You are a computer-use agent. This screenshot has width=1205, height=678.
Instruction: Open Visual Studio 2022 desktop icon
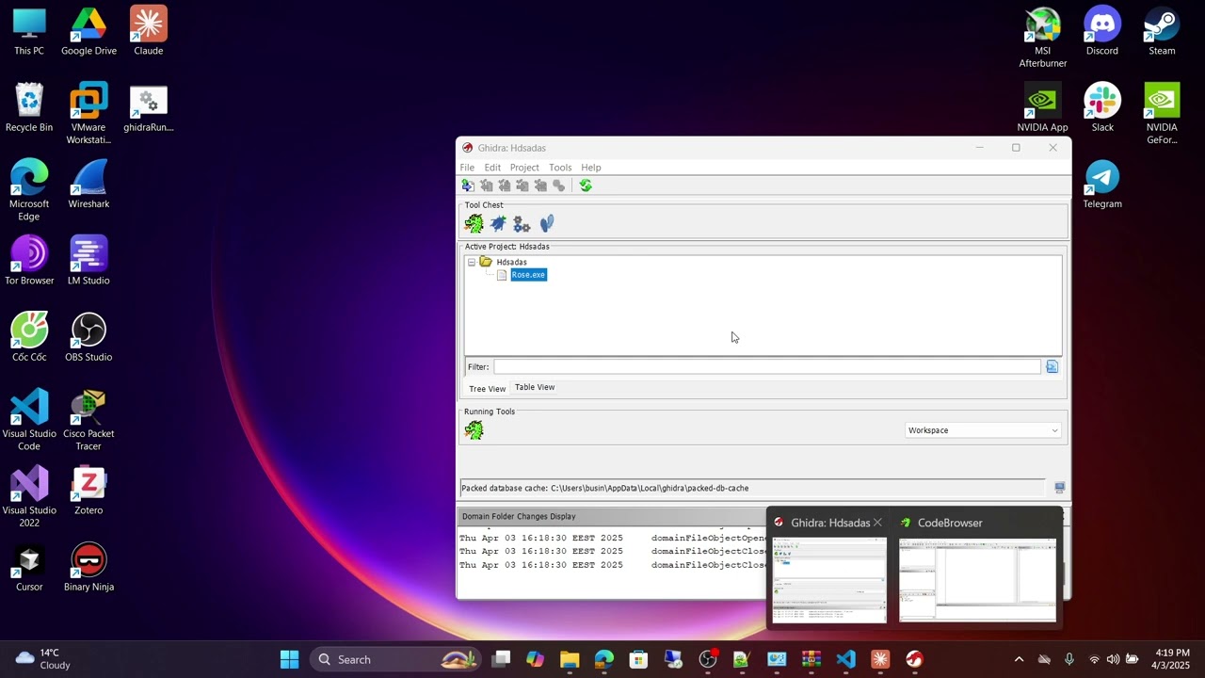click(29, 497)
